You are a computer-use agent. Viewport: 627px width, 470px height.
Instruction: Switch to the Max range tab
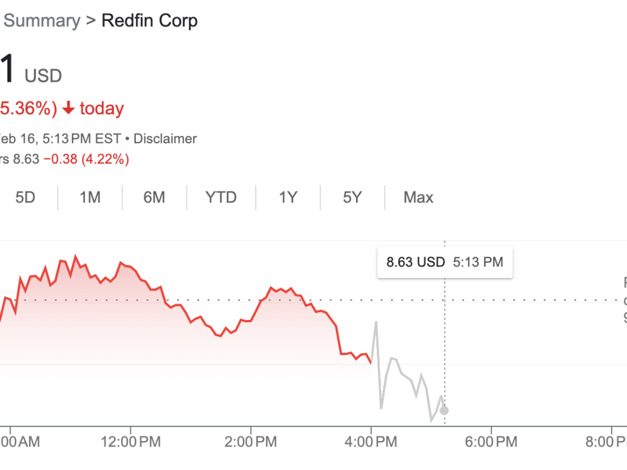coord(418,197)
